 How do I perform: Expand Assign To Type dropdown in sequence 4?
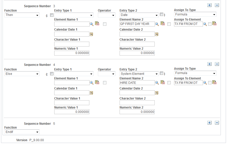pos(195,73)
